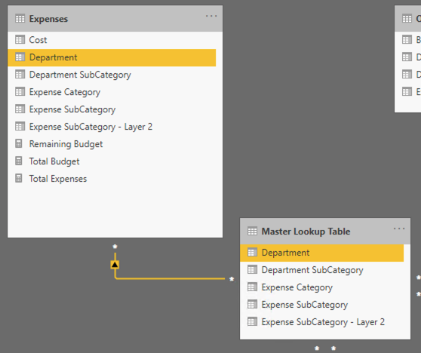Select Expense SubCategory - Layer 2 in Master Lookup Table
The image size is (421, 353).
[321, 322]
